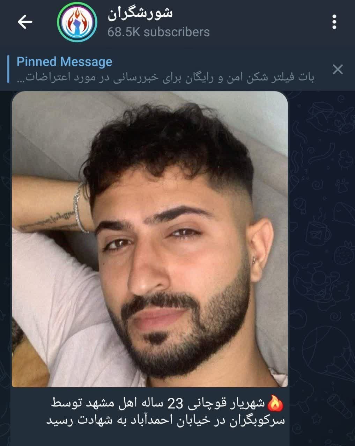Click the top header bar of the channel
Viewport: 355px width, 446px height.
coord(177,22)
